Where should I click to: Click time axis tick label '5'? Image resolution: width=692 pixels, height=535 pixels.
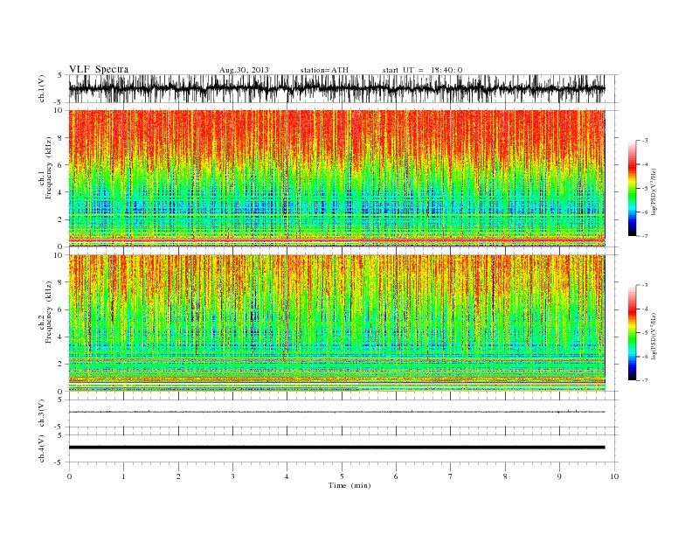pos(342,476)
